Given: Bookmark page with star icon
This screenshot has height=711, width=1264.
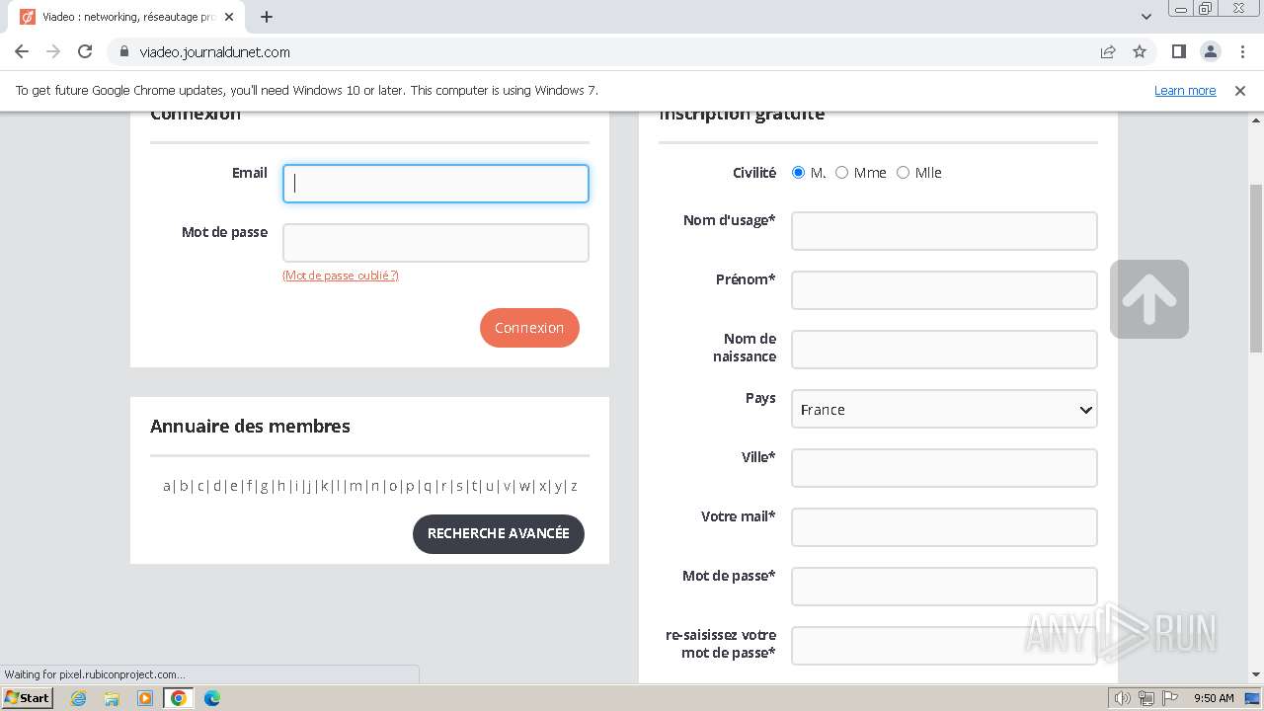Looking at the screenshot, I should 1140,51.
